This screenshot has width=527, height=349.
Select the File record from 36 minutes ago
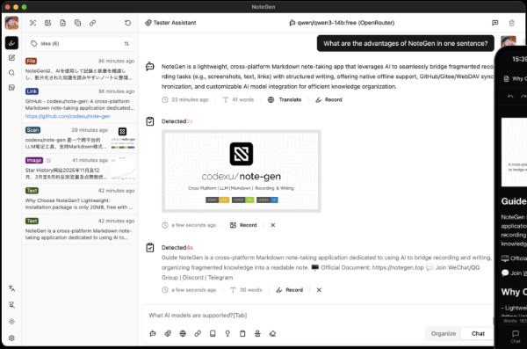80,69
